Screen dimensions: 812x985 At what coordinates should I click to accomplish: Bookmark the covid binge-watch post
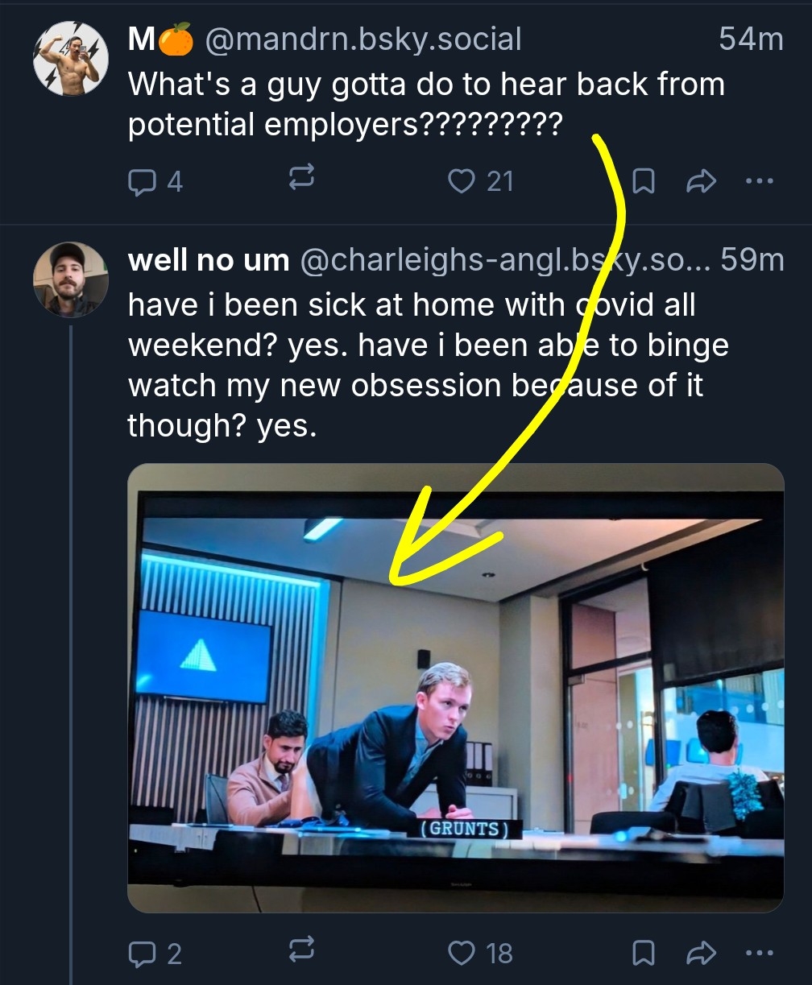click(x=642, y=953)
